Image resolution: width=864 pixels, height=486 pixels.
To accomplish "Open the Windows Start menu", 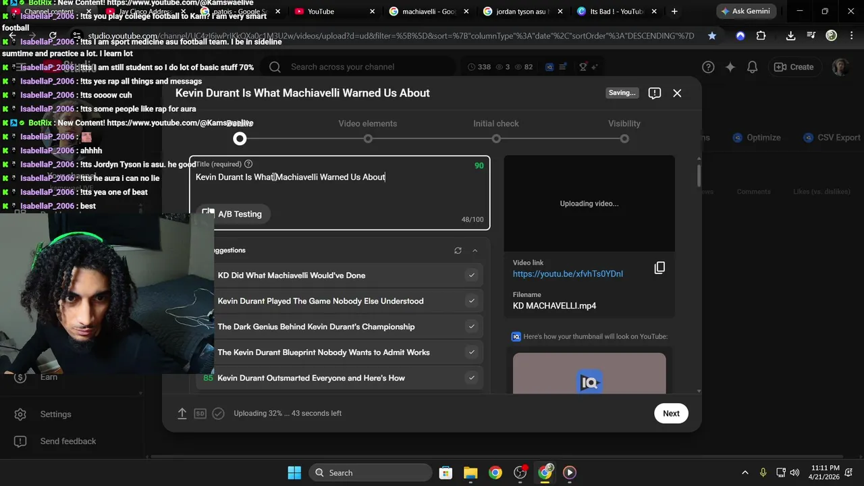I will pos(294,473).
